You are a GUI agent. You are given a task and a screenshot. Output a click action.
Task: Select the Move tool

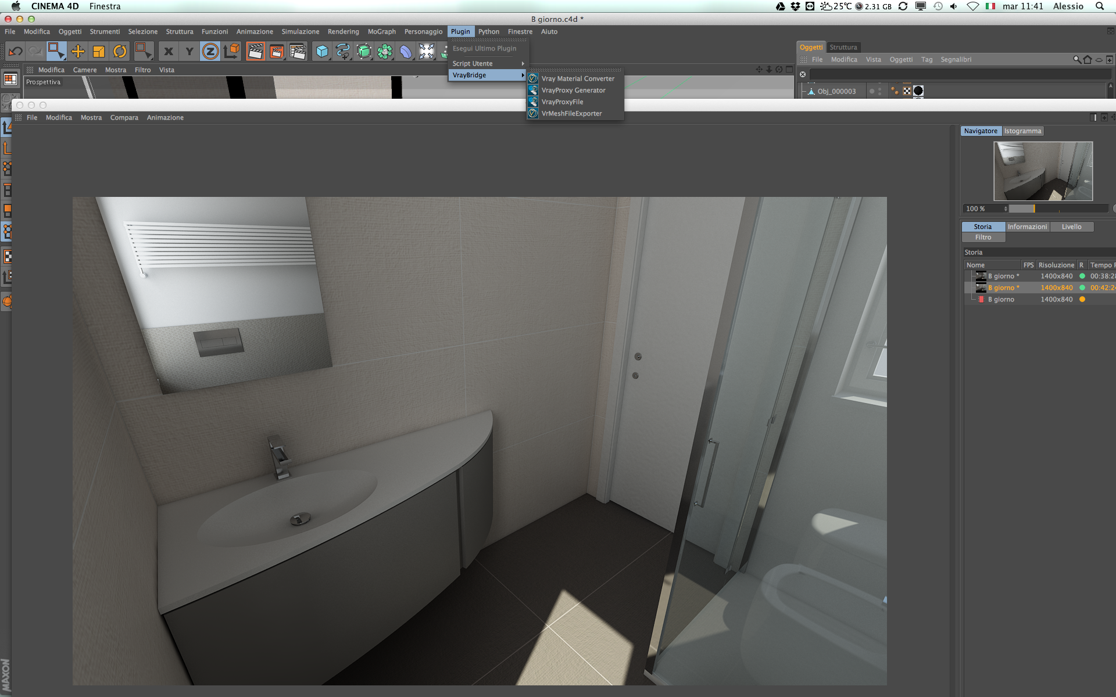tap(77, 52)
